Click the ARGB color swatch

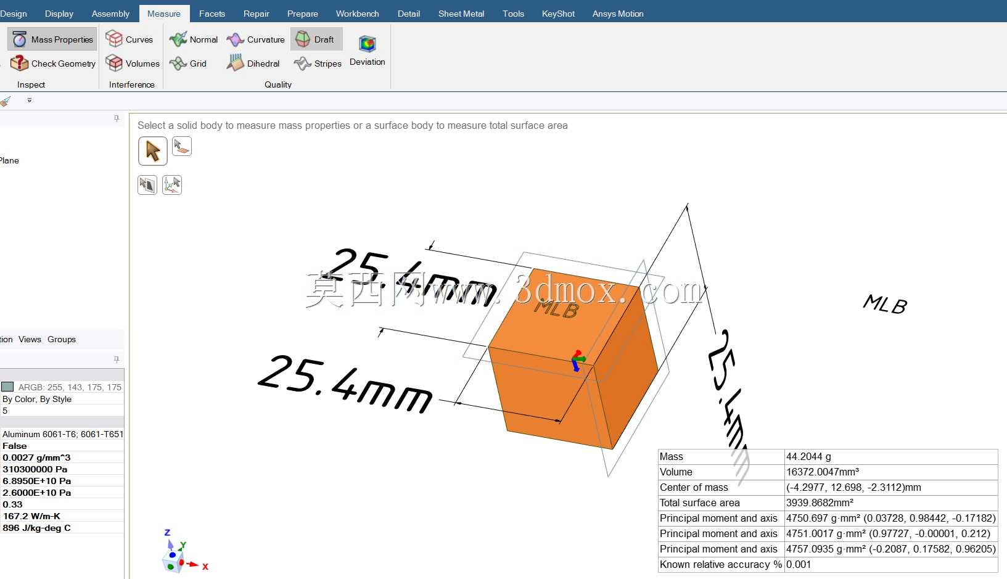(7, 387)
